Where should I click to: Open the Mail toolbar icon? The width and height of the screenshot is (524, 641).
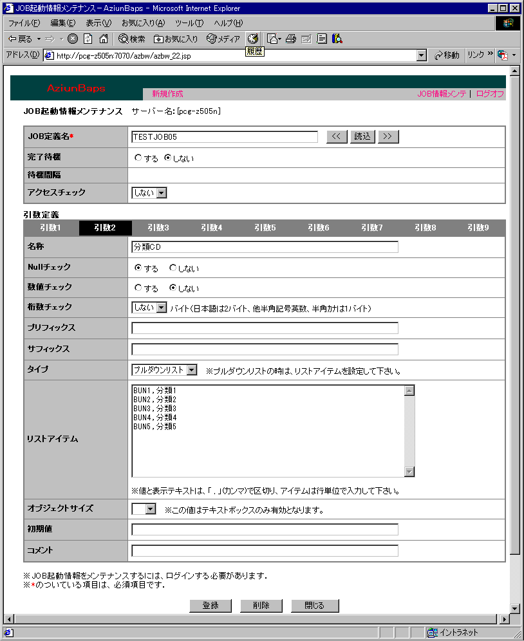click(272, 39)
